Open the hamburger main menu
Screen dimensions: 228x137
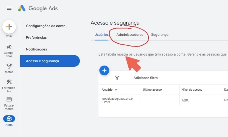pyautogui.click(x=9, y=8)
